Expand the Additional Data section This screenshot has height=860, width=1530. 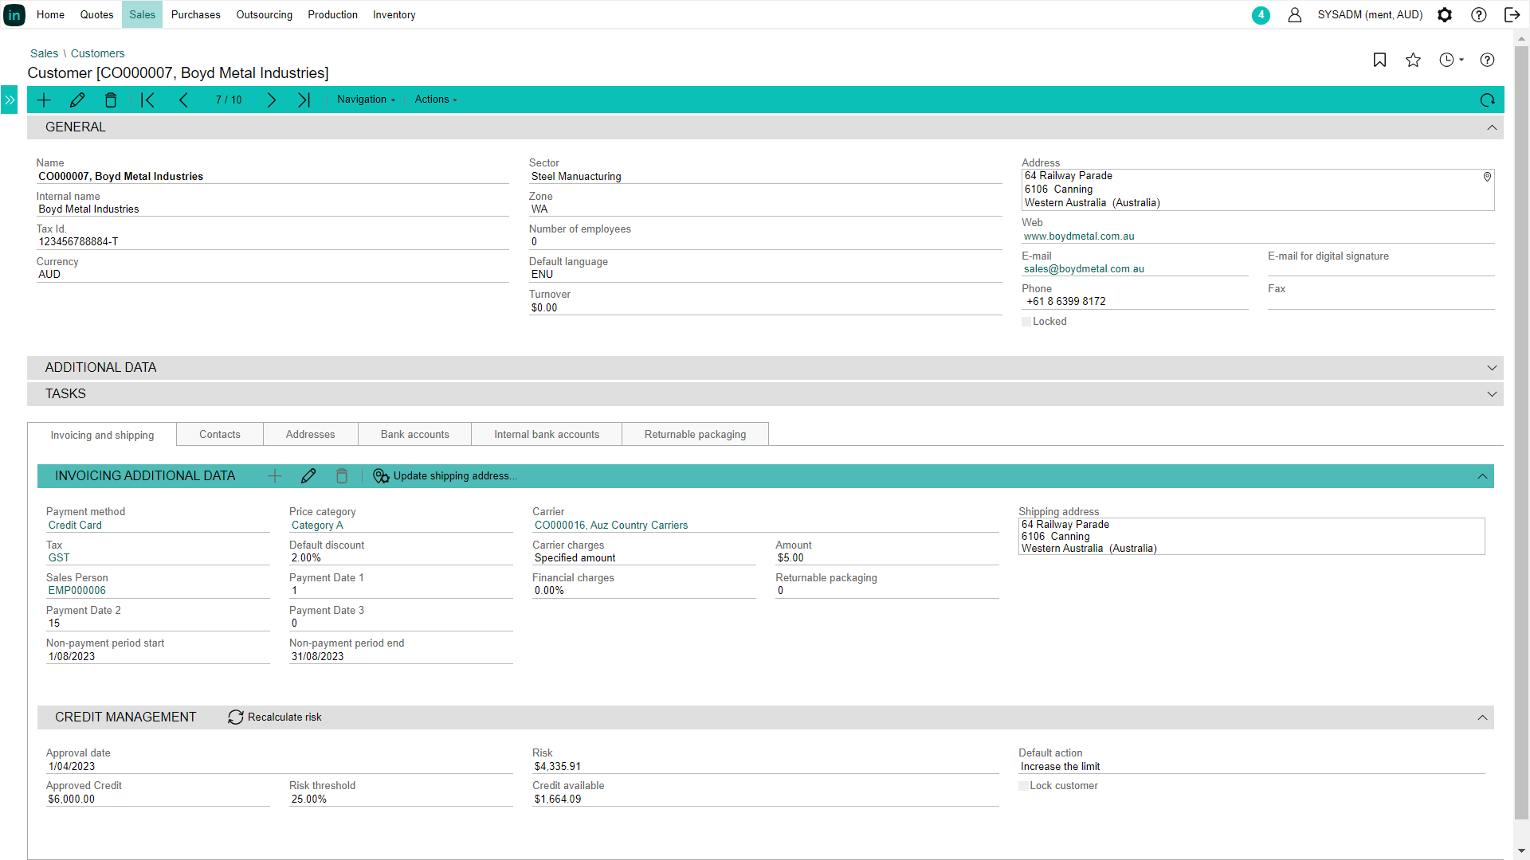1492,368
